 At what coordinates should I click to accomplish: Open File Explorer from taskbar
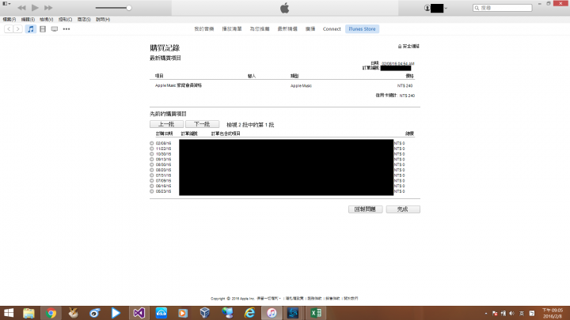pyautogui.click(x=28, y=313)
